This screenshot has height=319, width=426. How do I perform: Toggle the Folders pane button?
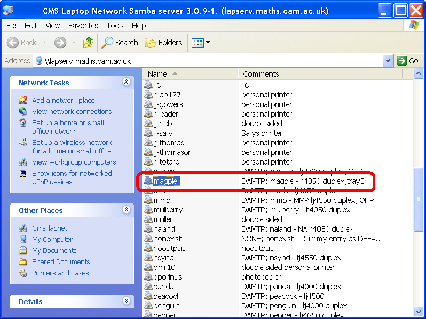tap(163, 43)
